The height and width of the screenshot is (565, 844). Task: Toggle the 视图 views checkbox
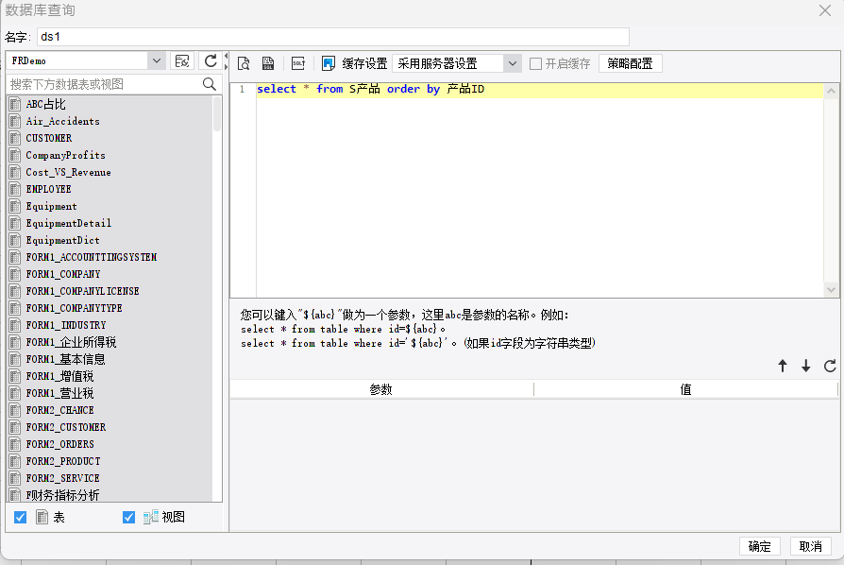pos(128,517)
